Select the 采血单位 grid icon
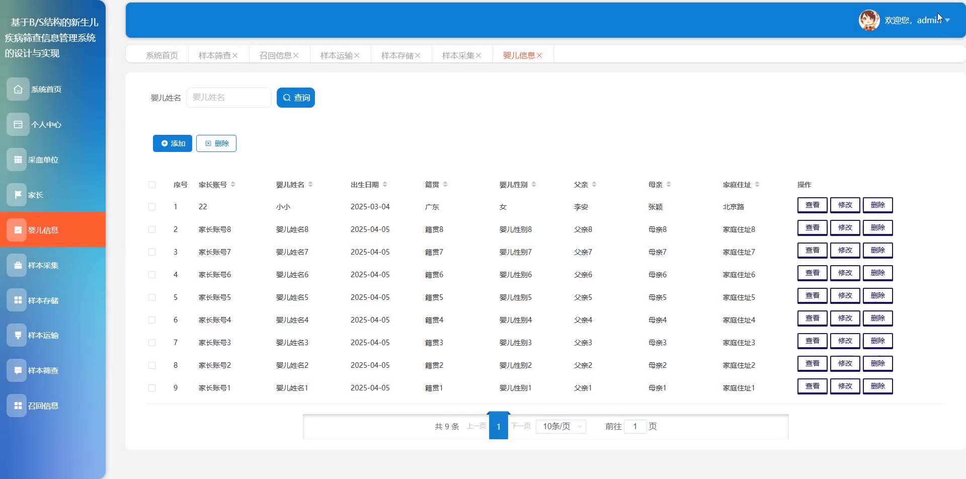This screenshot has width=966, height=479. 18,159
